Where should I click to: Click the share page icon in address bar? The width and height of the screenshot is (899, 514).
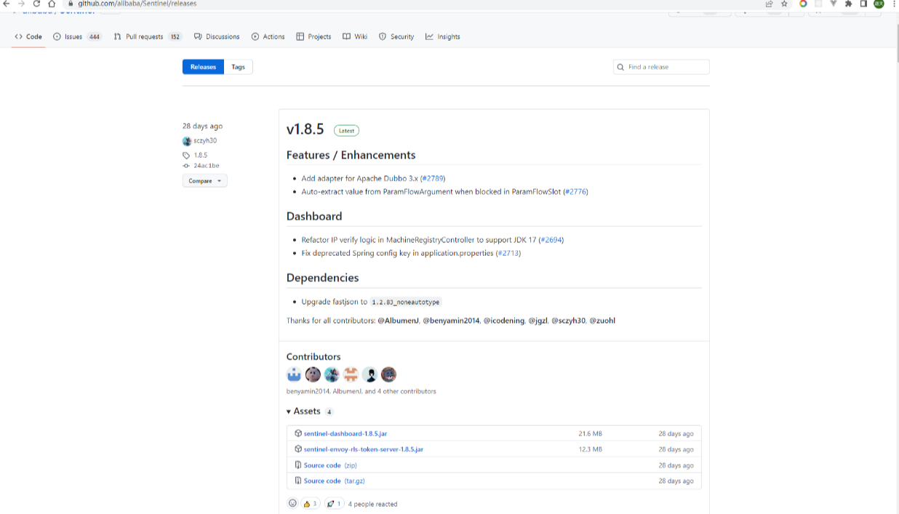(x=769, y=4)
